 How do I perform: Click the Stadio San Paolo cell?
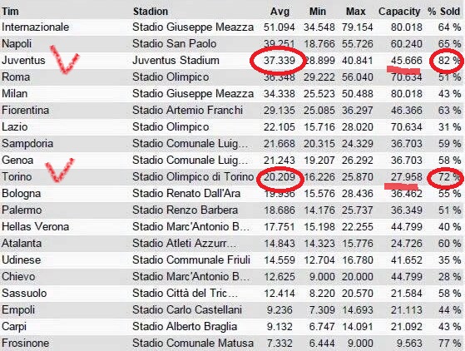click(175, 43)
